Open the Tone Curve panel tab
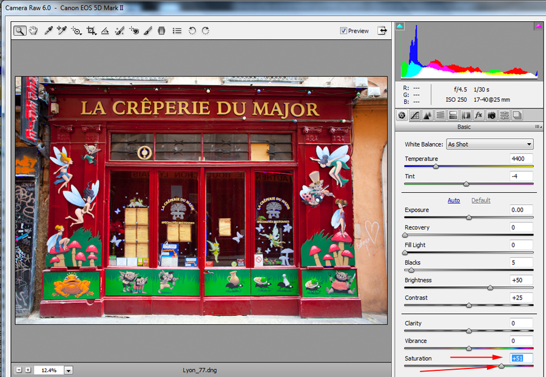 pyautogui.click(x=415, y=115)
